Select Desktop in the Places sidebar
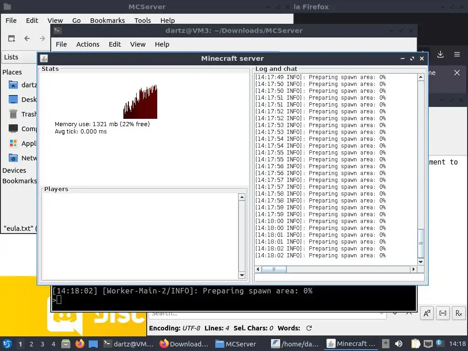Image resolution: width=468 pixels, height=351 pixels. click(22, 99)
